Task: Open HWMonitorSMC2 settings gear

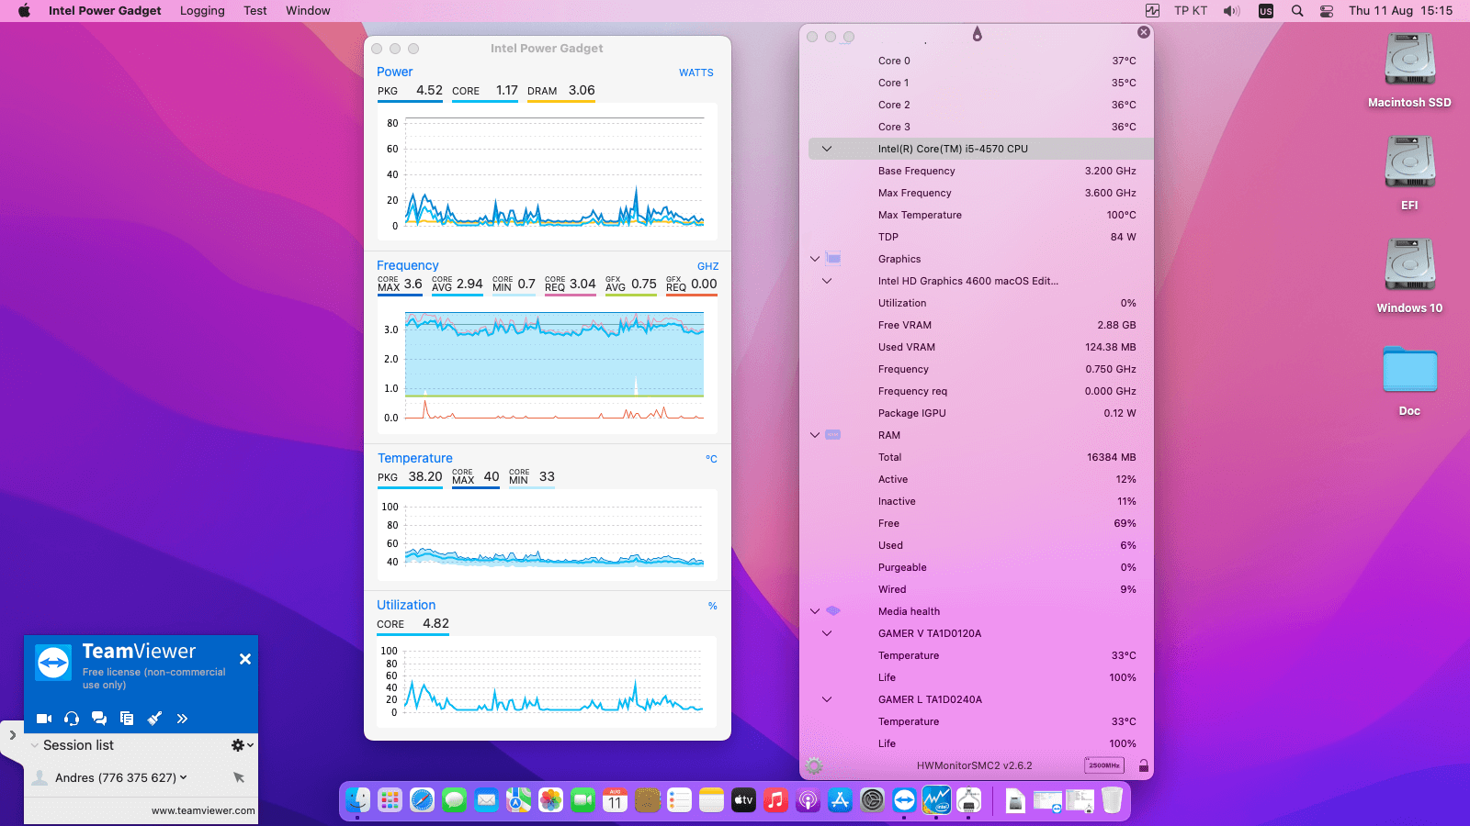Action: (814, 765)
